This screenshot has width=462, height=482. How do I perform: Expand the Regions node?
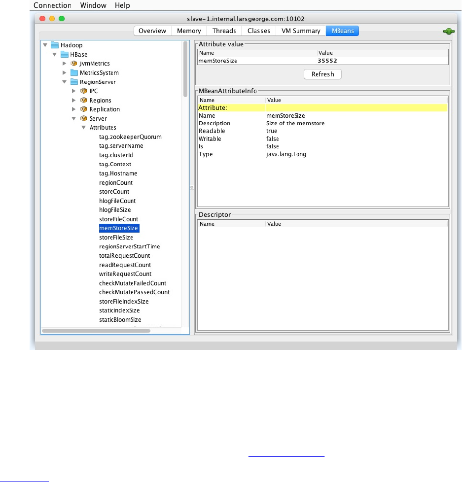[x=74, y=100]
